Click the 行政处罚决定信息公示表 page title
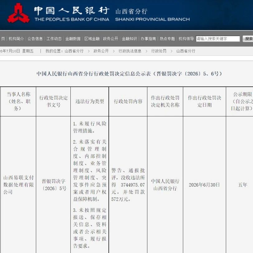Viewport: 253px width, 253px height. tap(129, 74)
